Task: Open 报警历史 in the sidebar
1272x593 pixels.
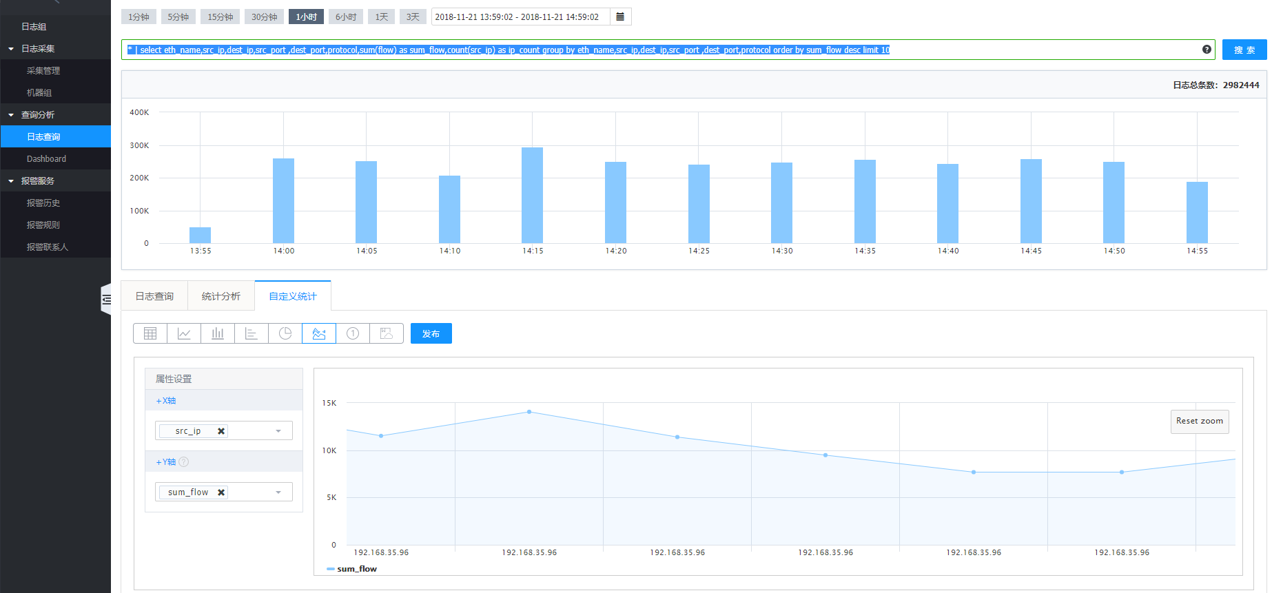Action: pyautogui.click(x=55, y=202)
